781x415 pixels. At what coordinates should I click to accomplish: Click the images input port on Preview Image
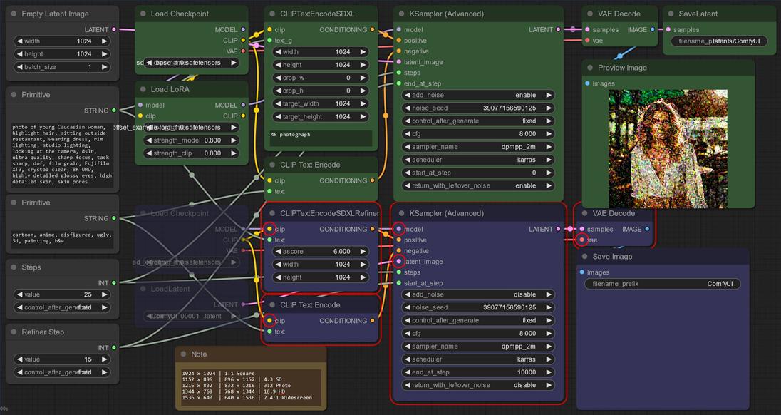(x=587, y=83)
